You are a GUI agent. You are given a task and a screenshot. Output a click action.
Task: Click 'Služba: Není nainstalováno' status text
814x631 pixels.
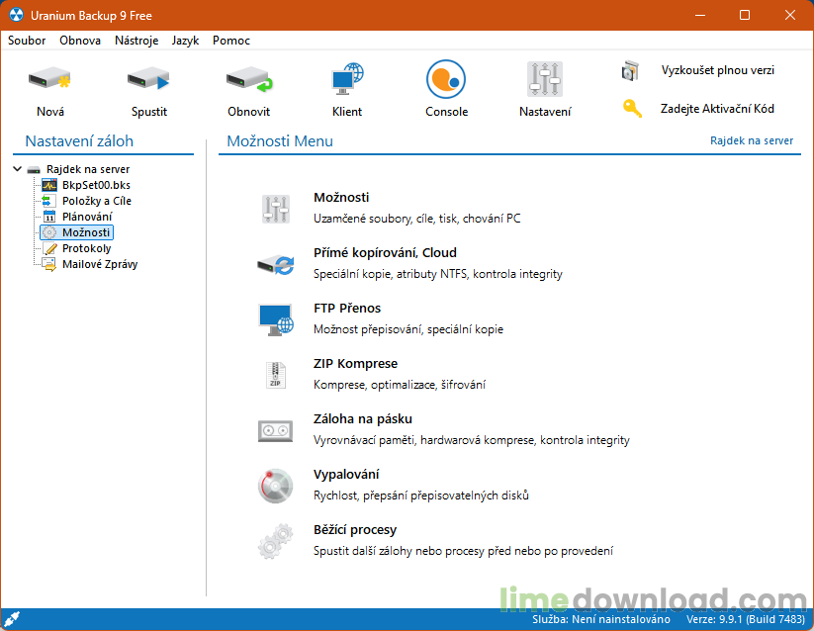click(600, 619)
